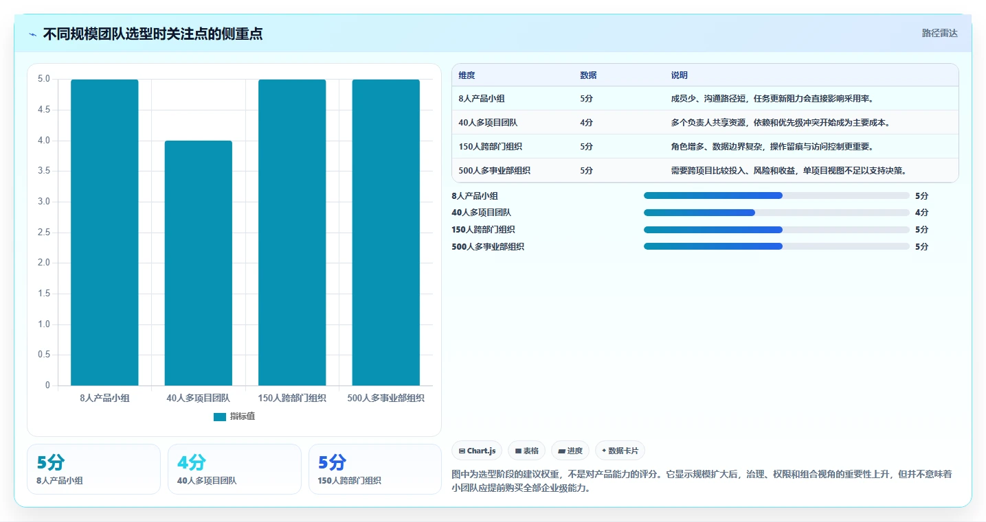Viewport: 986px width, 522px height.
Task: Click the 500人多事业部组织 progress bar
Action: [776, 246]
